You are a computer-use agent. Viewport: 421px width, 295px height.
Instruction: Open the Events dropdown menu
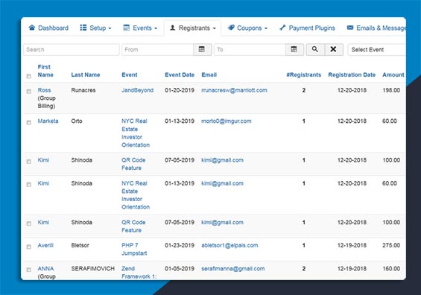[x=140, y=28]
